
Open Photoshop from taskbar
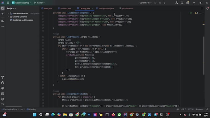click(89, 115)
